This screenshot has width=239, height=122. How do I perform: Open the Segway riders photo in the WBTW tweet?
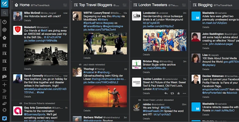click(x=105, y=44)
